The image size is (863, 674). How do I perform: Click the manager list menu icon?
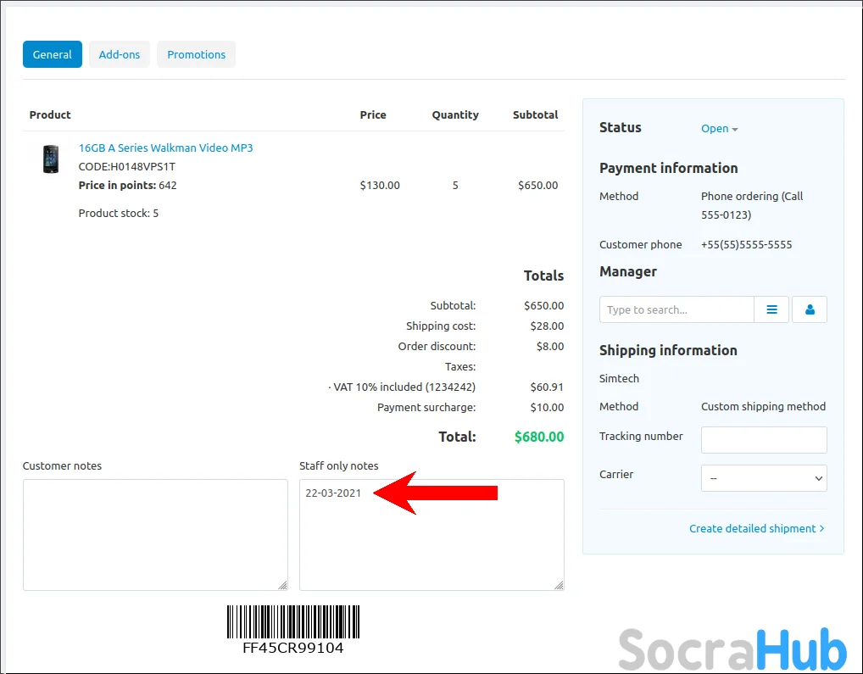(771, 309)
